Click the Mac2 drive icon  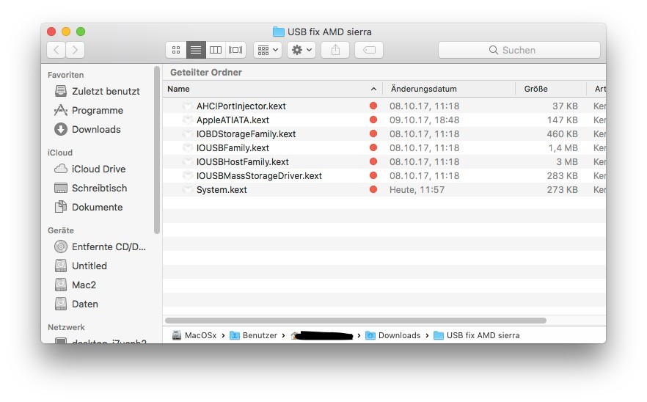61,285
